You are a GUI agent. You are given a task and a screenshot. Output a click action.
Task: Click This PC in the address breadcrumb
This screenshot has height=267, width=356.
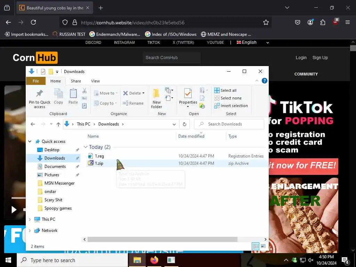click(x=83, y=124)
